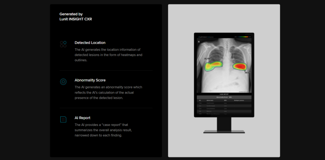Image resolution: width=325 pixels, height=160 pixels.
Task: Select the Calcification row in case report
Action: (x=224, y=103)
